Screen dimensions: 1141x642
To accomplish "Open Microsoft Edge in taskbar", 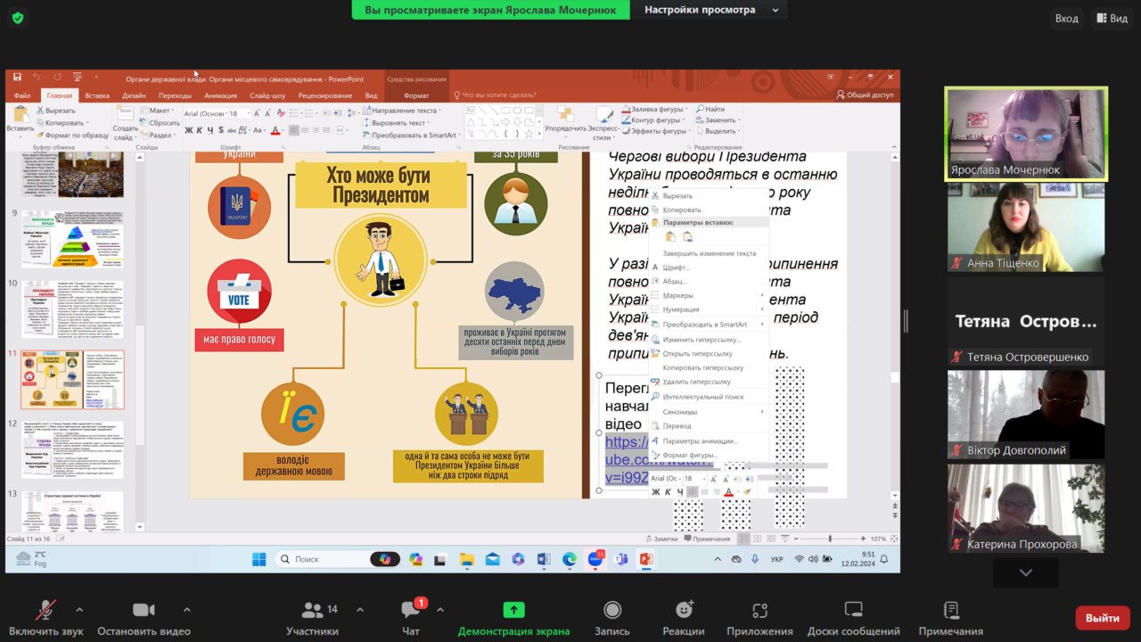I will 570,559.
